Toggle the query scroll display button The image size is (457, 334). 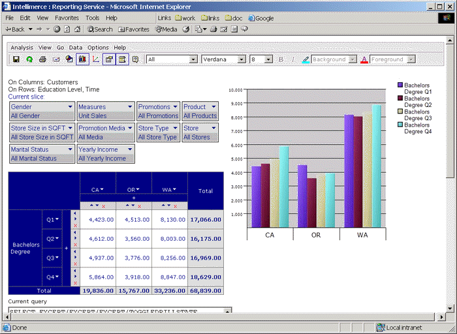pyautogui.click(x=122, y=59)
